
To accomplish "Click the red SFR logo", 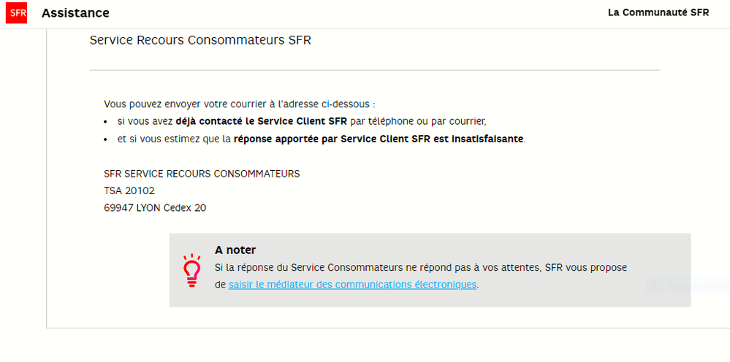I will coord(16,13).
